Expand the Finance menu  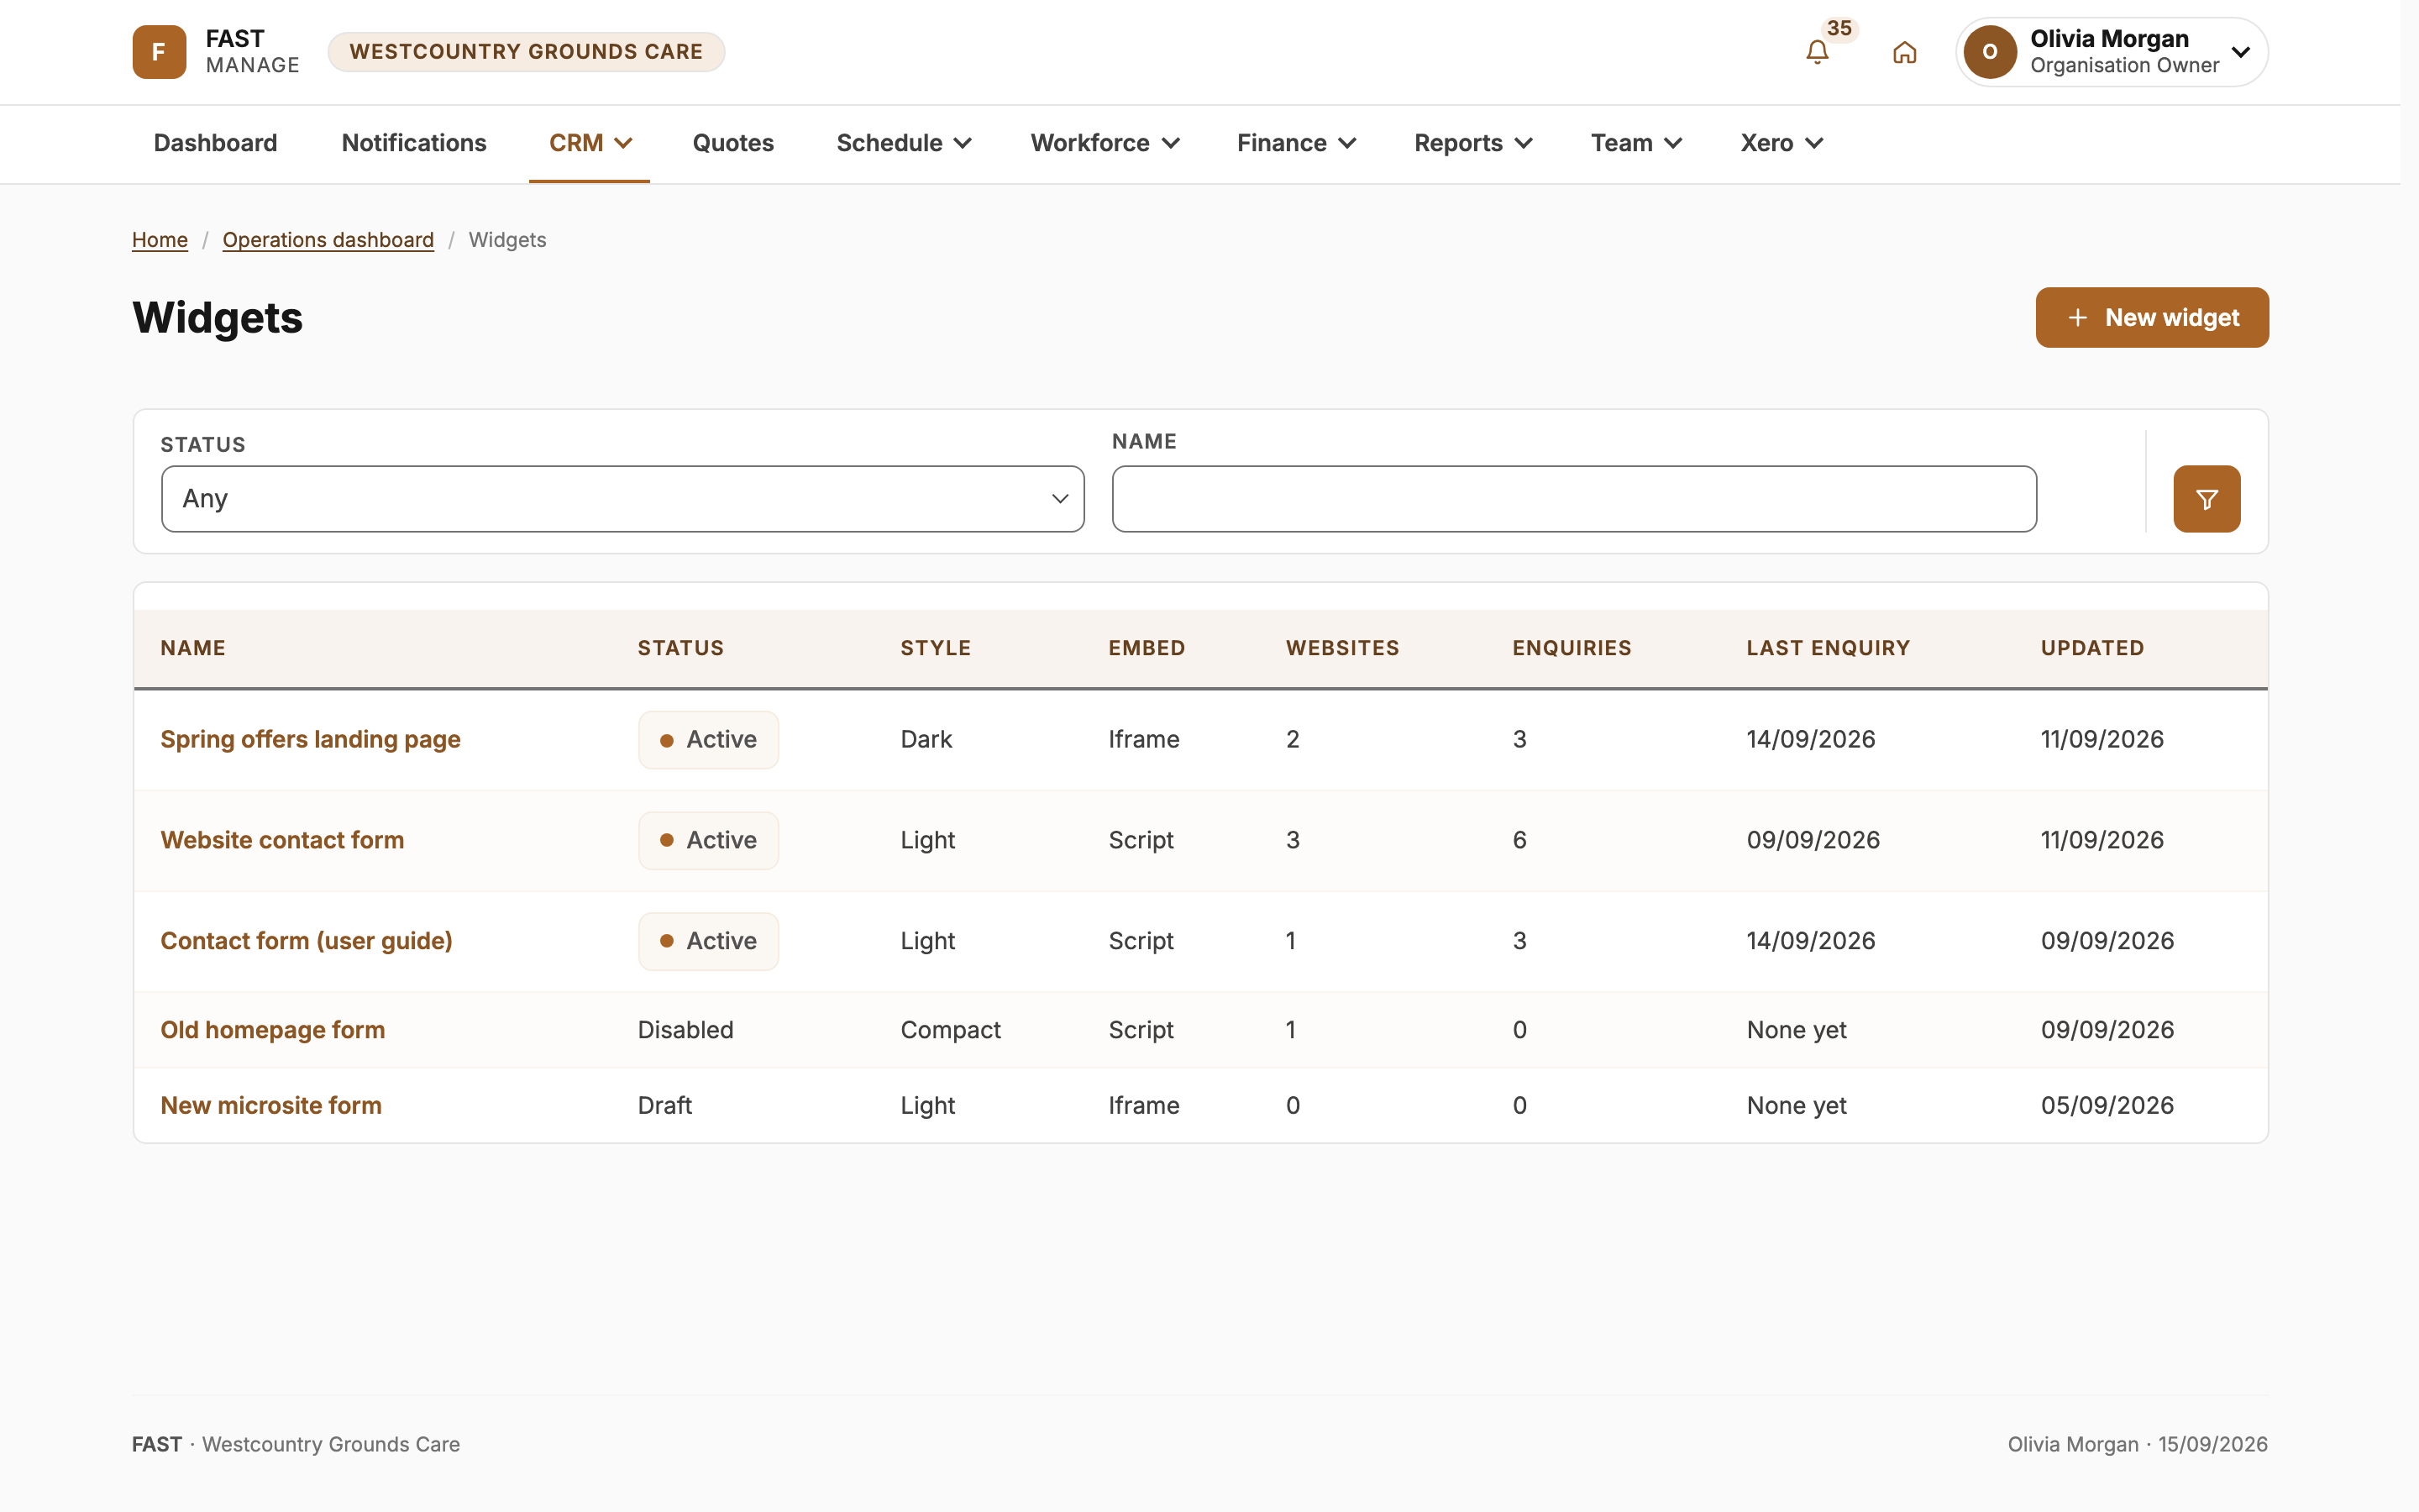(x=1295, y=143)
